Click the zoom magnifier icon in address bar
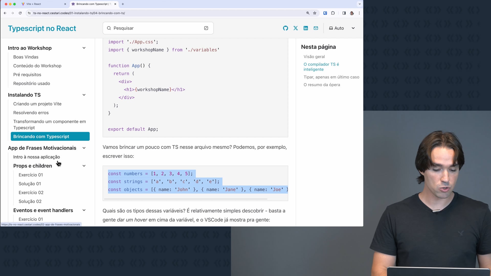The height and width of the screenshot is (276, 491). tap(308, 13)
